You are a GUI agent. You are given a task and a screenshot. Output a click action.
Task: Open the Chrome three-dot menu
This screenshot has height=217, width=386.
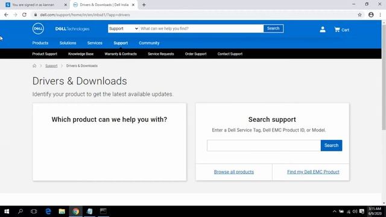pos(380,14)
